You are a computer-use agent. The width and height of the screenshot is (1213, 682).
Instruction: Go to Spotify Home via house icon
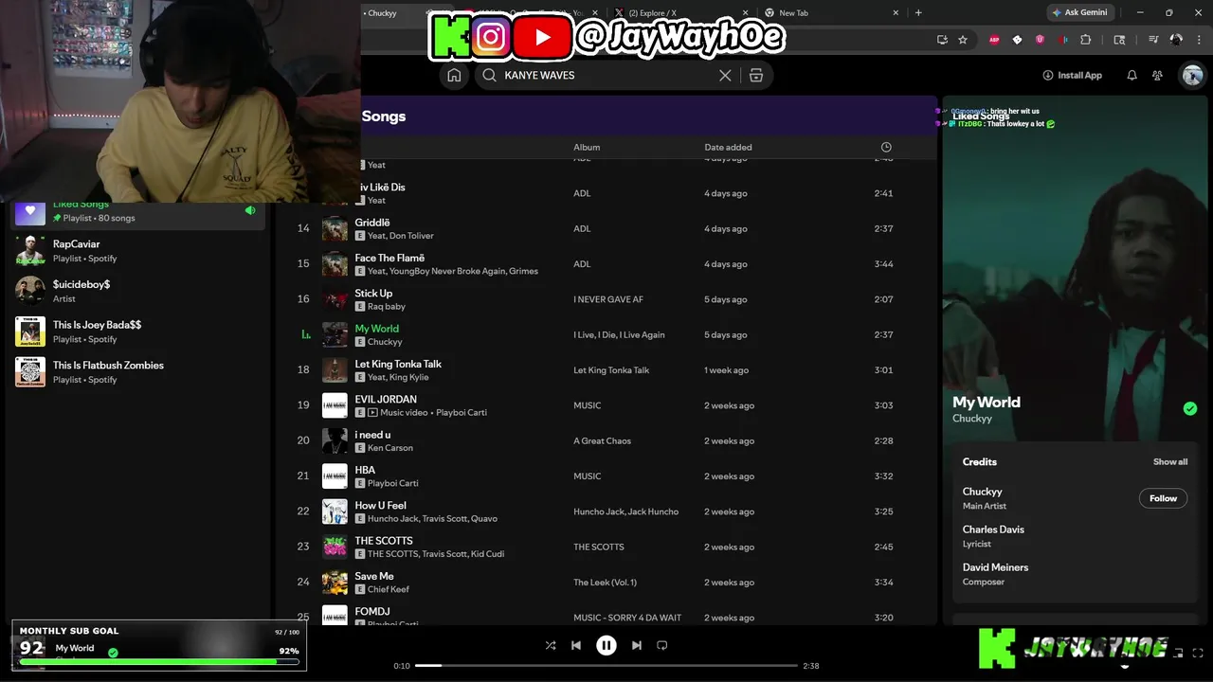pos(454,76)
